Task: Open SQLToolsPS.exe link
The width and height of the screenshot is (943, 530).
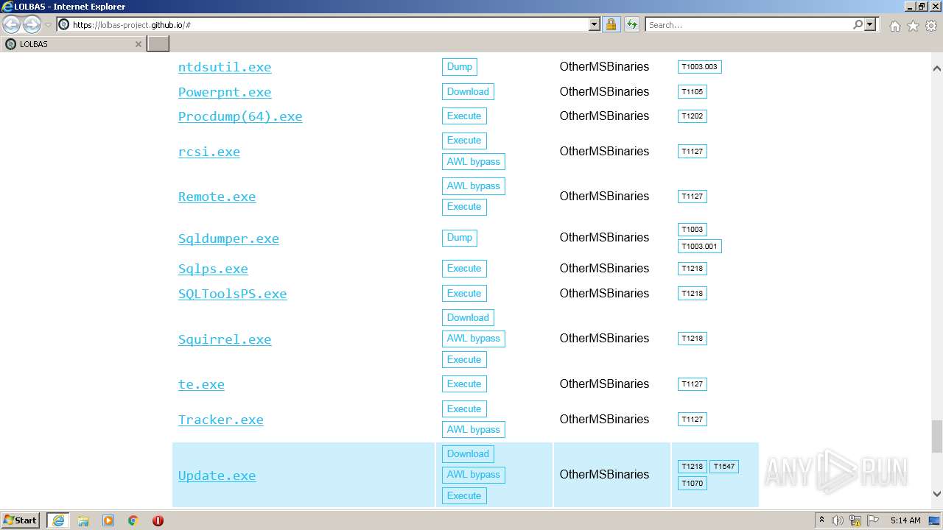Action: coord(232,294)
